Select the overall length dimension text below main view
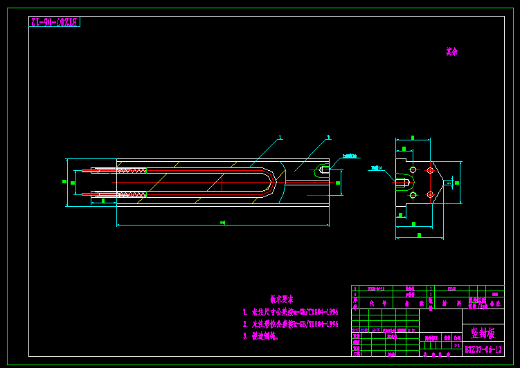The width and height of the screenshot is (520, 368). coord(222,223)
